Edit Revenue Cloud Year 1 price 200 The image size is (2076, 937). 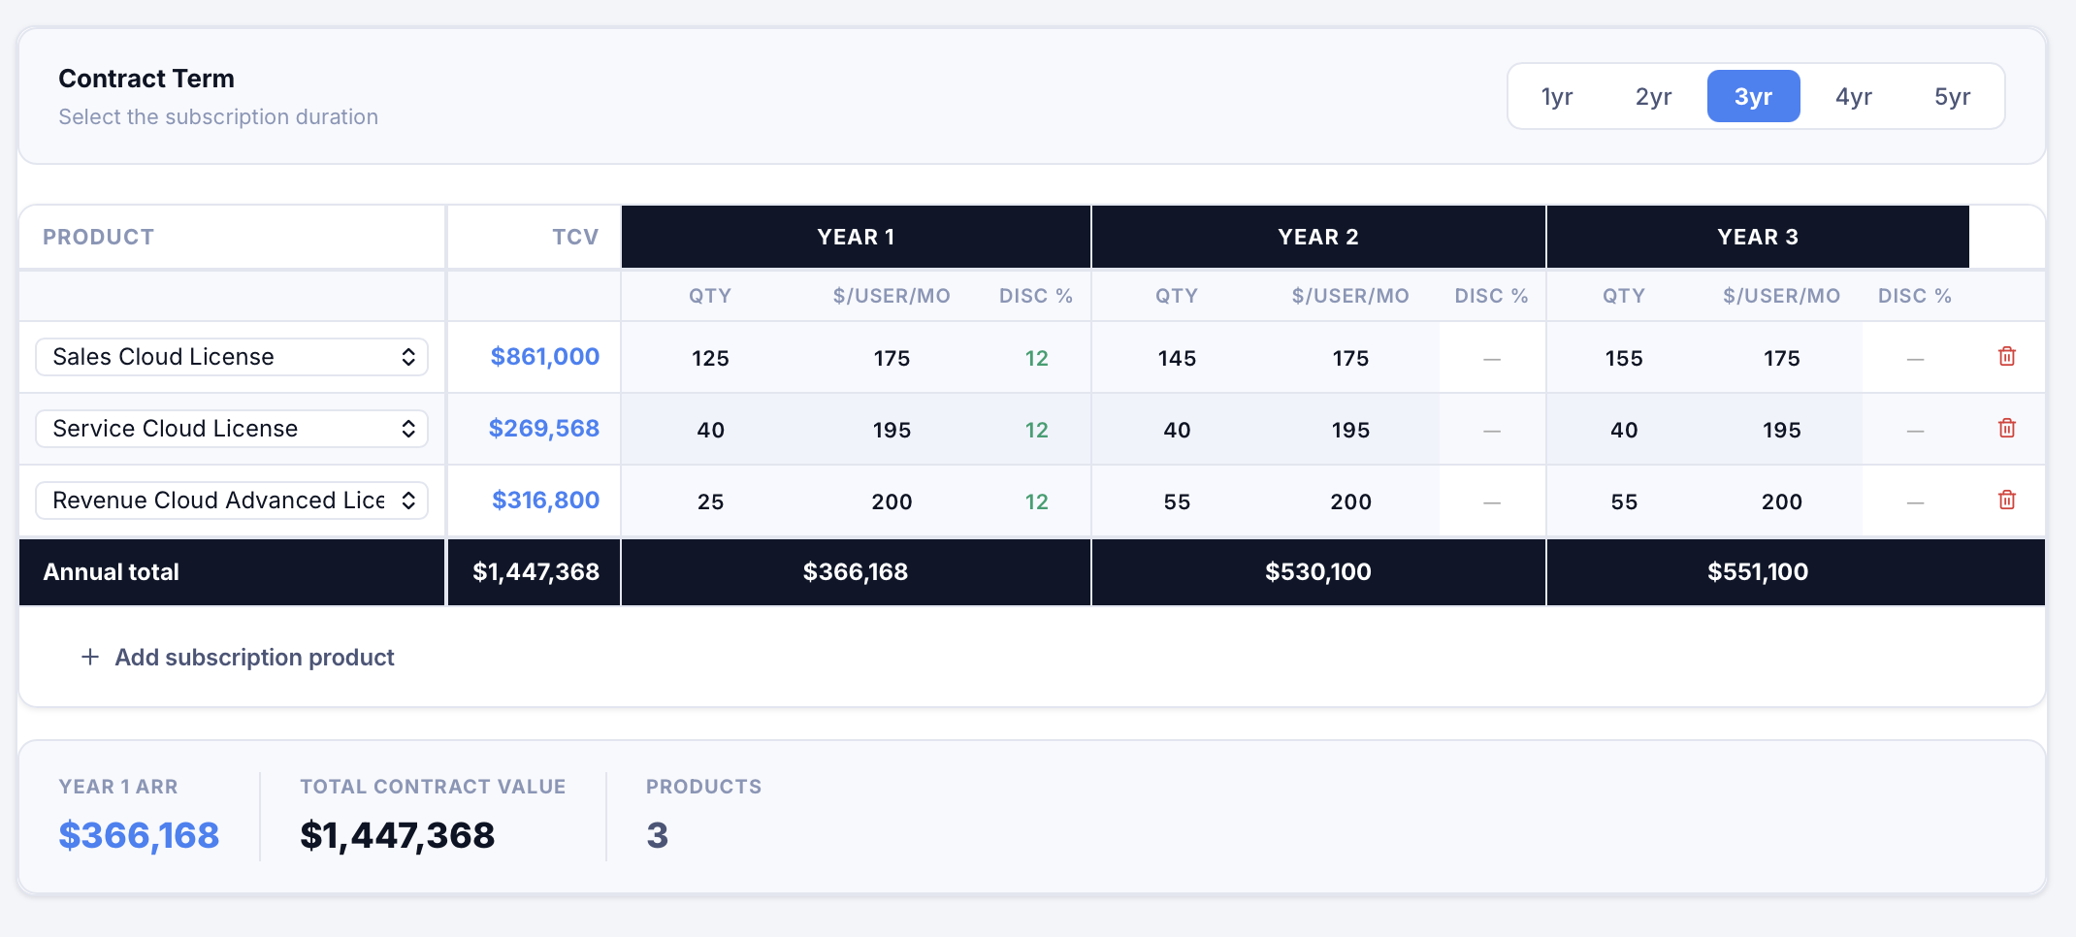(x=892, y=501)
